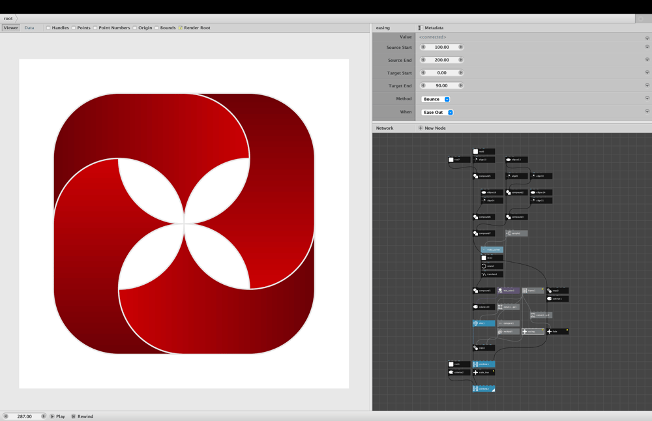
Task: Select the copy1 node
Action: [x=484, y=348]
